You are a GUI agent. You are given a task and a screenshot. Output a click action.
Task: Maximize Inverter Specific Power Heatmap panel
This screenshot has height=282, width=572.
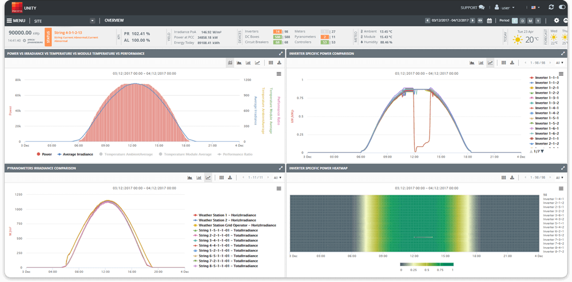[563, 168]
